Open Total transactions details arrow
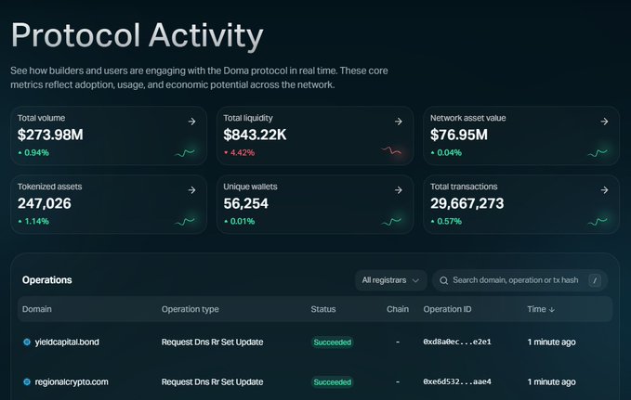 pos(604,190)
